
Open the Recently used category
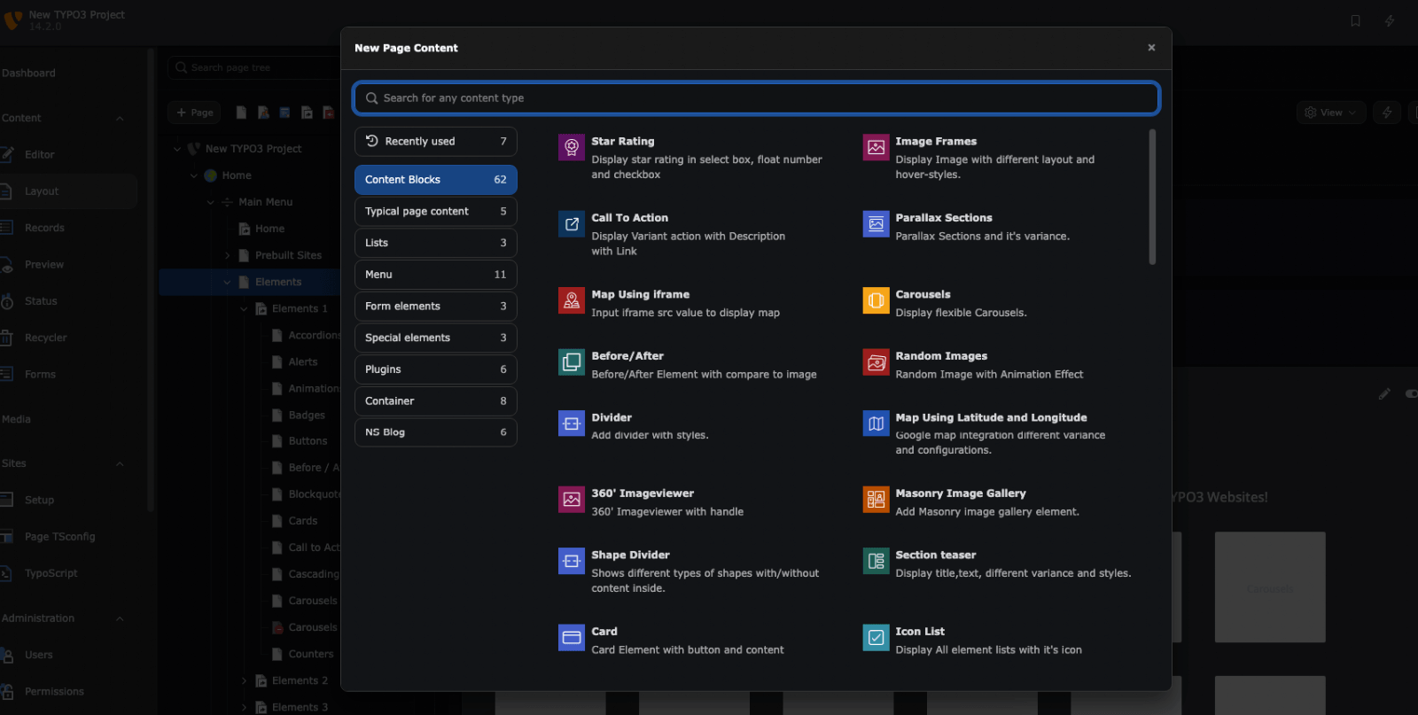tap(435, 142)
